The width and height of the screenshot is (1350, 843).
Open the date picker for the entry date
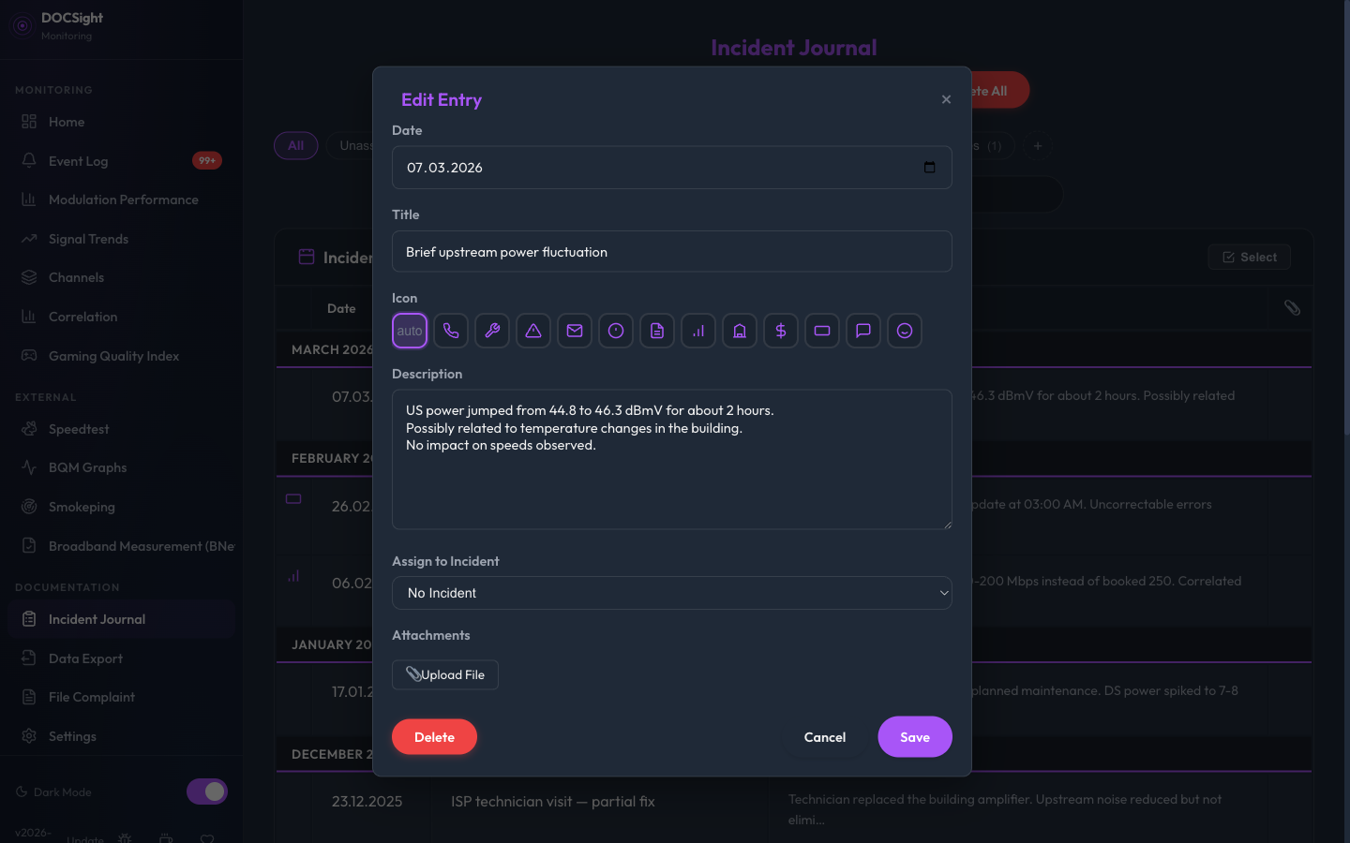929,167
